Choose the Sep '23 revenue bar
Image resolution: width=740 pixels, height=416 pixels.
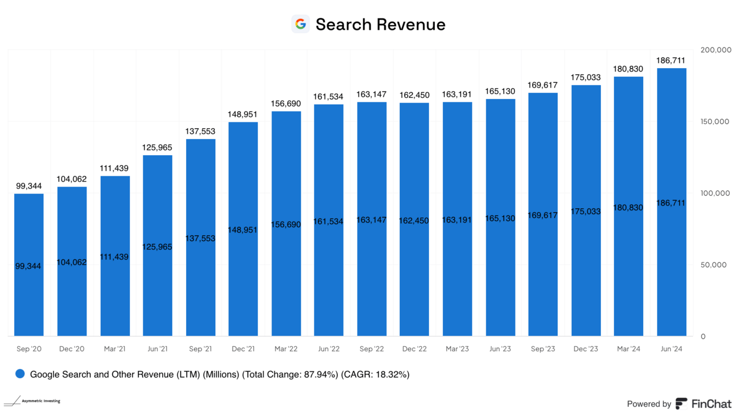[x=543, y=215]
